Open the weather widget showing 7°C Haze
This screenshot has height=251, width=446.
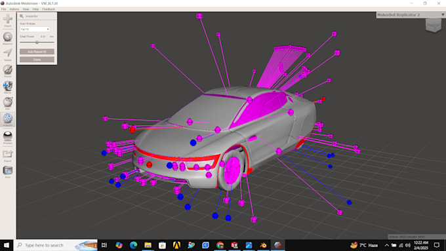click(365, 245)
